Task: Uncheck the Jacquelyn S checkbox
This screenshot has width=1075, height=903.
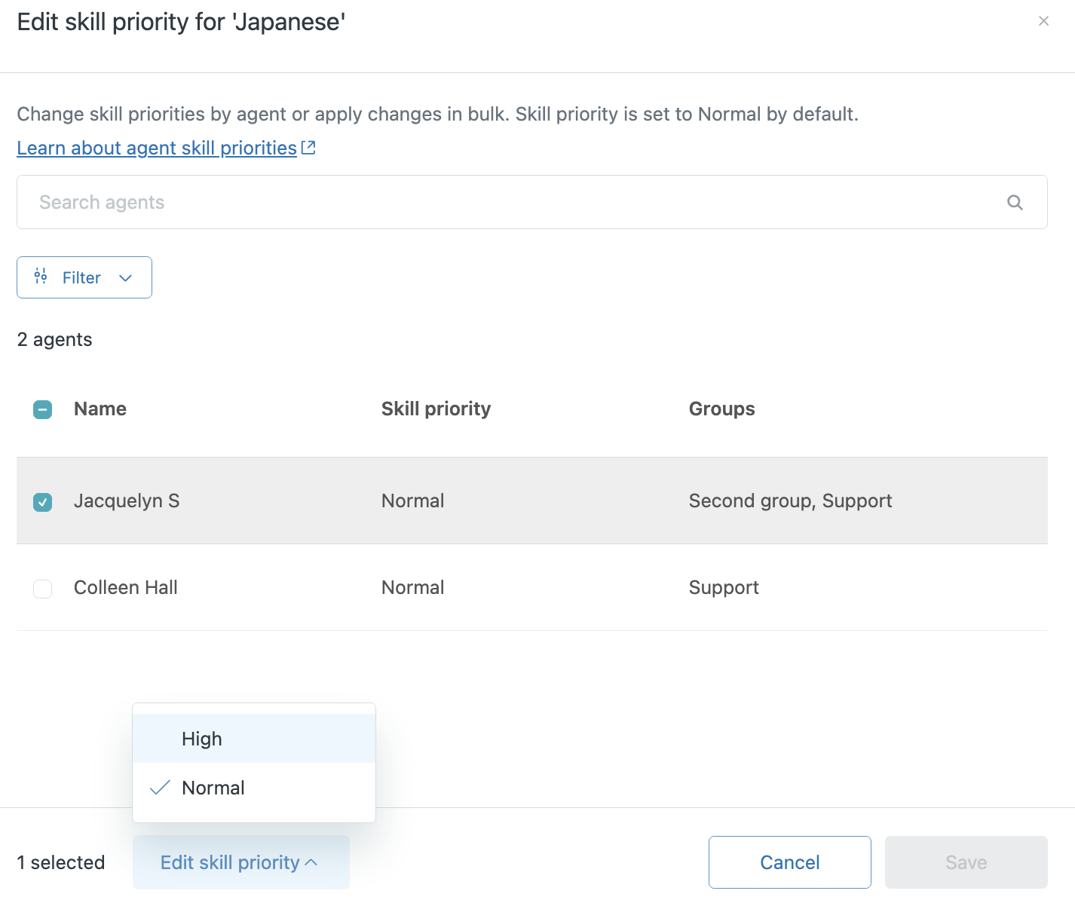Action: tap(43, 501)
